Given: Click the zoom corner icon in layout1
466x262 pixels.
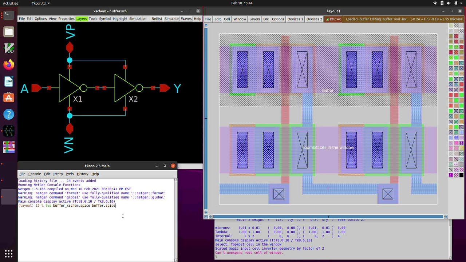Looking at the screenshot, I should pos(206,217).
